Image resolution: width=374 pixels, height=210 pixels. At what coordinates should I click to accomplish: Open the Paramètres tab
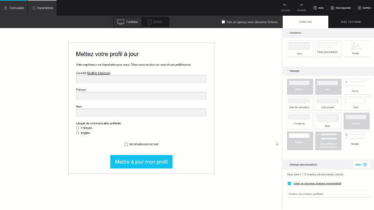(x=42, y=8)
